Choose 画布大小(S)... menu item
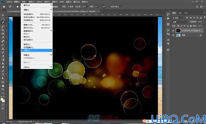 click(x=37, y=28)
